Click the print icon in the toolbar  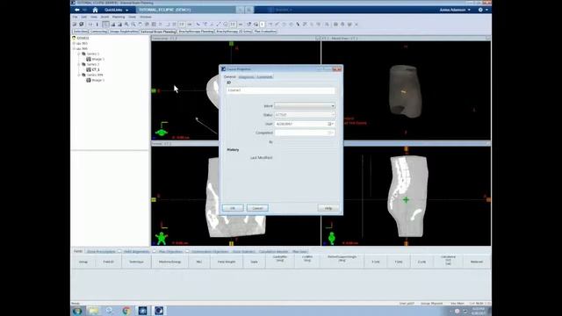342,25
